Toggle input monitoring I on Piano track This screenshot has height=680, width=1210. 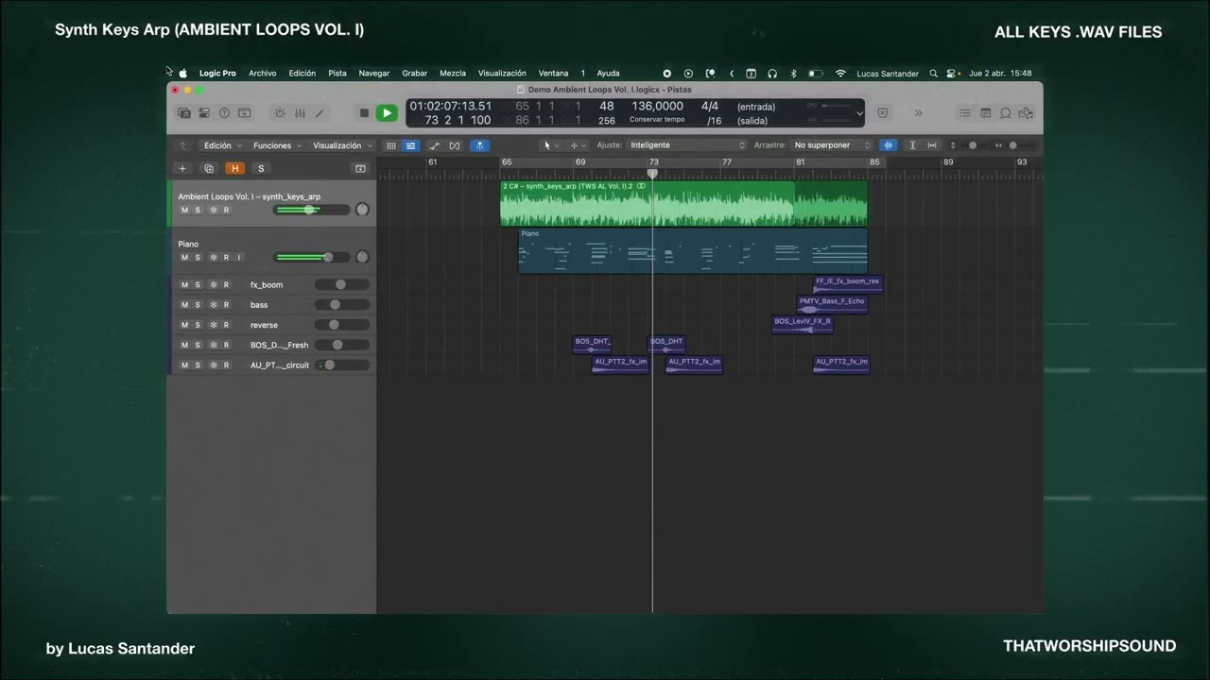239,257
